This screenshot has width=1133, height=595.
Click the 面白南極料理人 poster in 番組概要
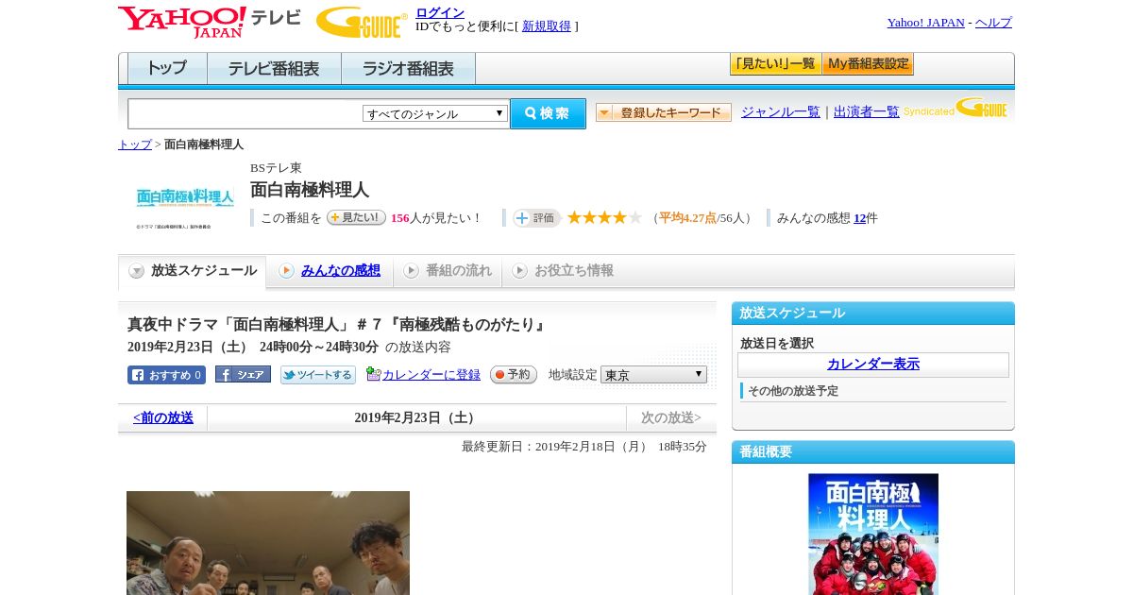click(x=873, y=535)
